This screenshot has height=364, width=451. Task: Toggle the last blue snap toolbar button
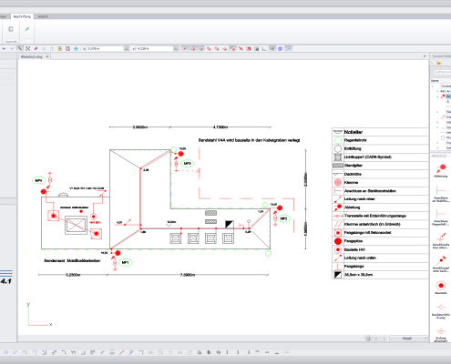(289, 48)
